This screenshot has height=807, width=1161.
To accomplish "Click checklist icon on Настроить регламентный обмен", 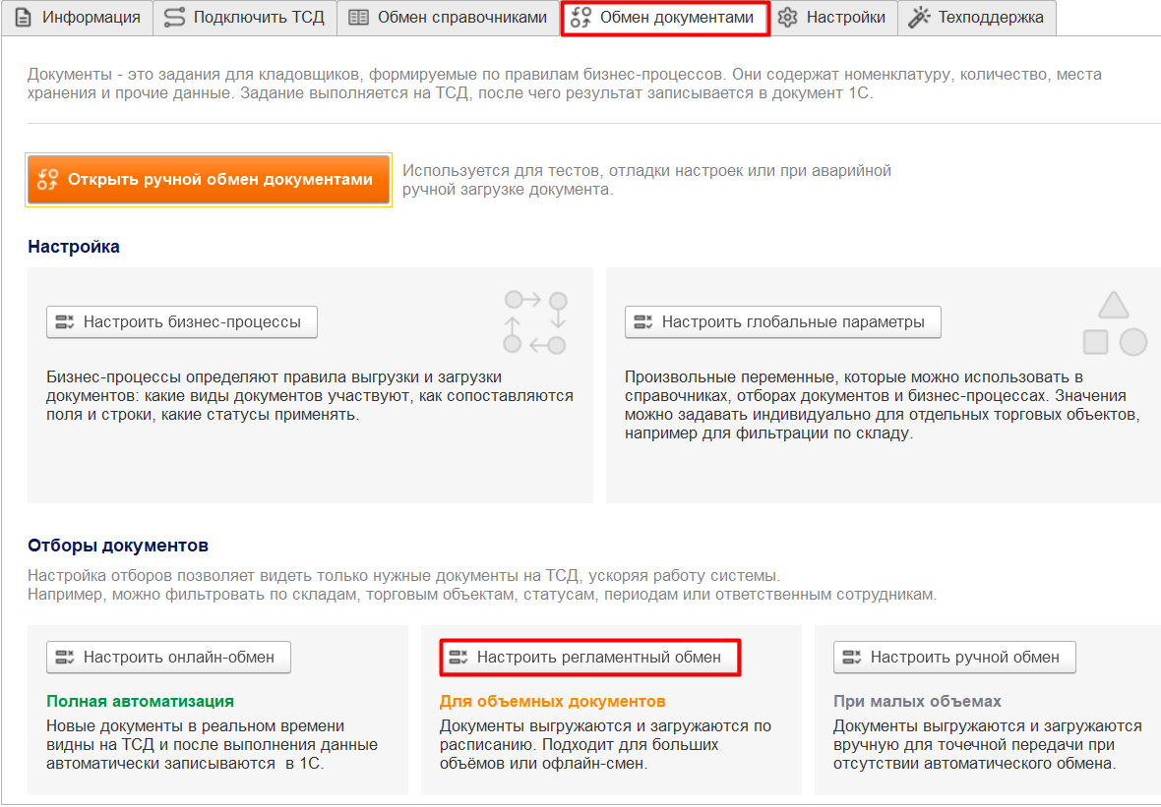I will coord(458,657).
